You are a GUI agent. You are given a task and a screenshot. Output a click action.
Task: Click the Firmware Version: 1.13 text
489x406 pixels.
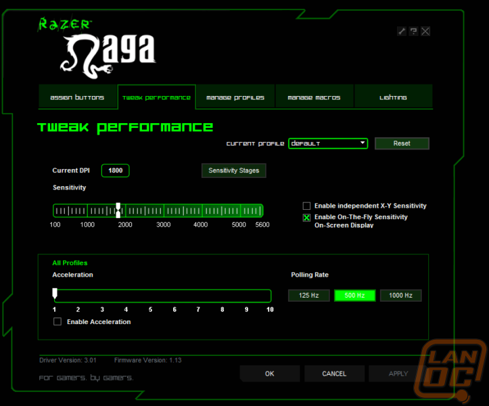(x=148, y=360)
